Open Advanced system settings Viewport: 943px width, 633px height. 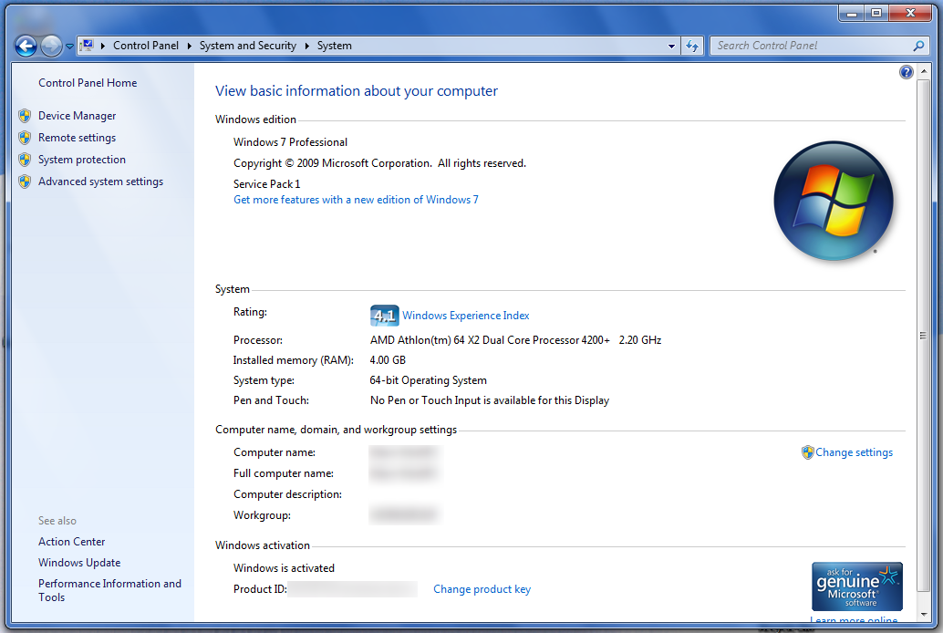(x=100, y=182)
